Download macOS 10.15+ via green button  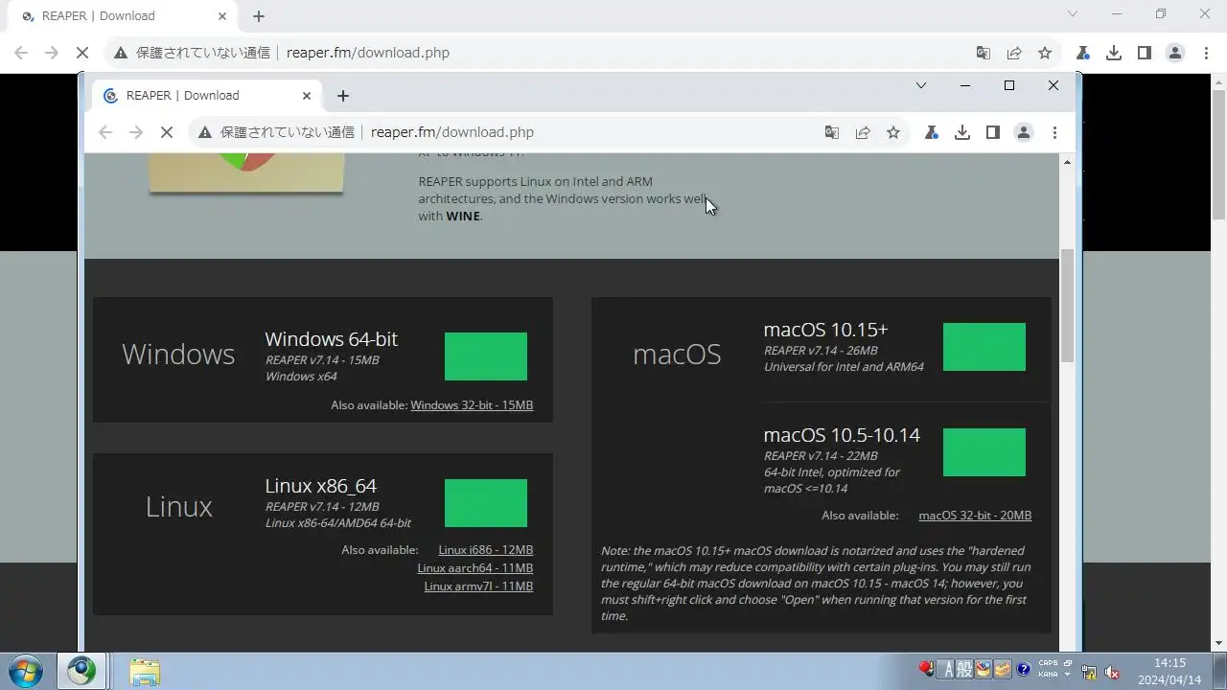[x=984, y=347]
